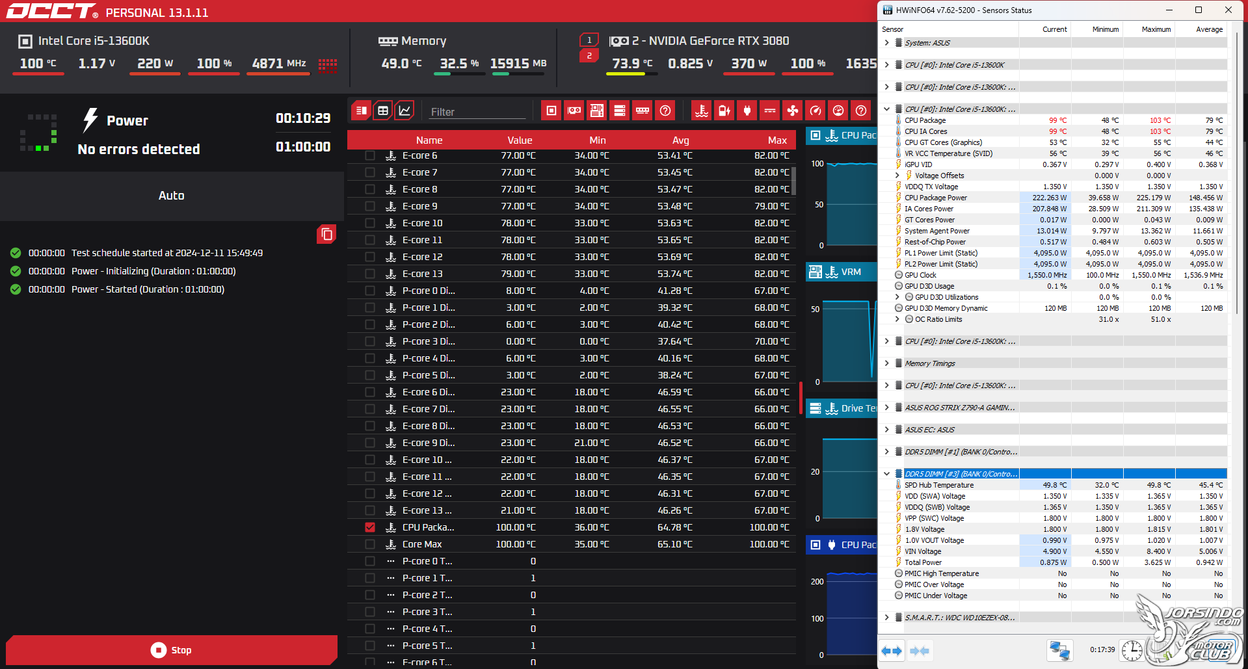Image resolution: width=1248 pixels, height=669 pixels.
Task: Tick the Core Max row checkbox
Action: pos(370,544)
